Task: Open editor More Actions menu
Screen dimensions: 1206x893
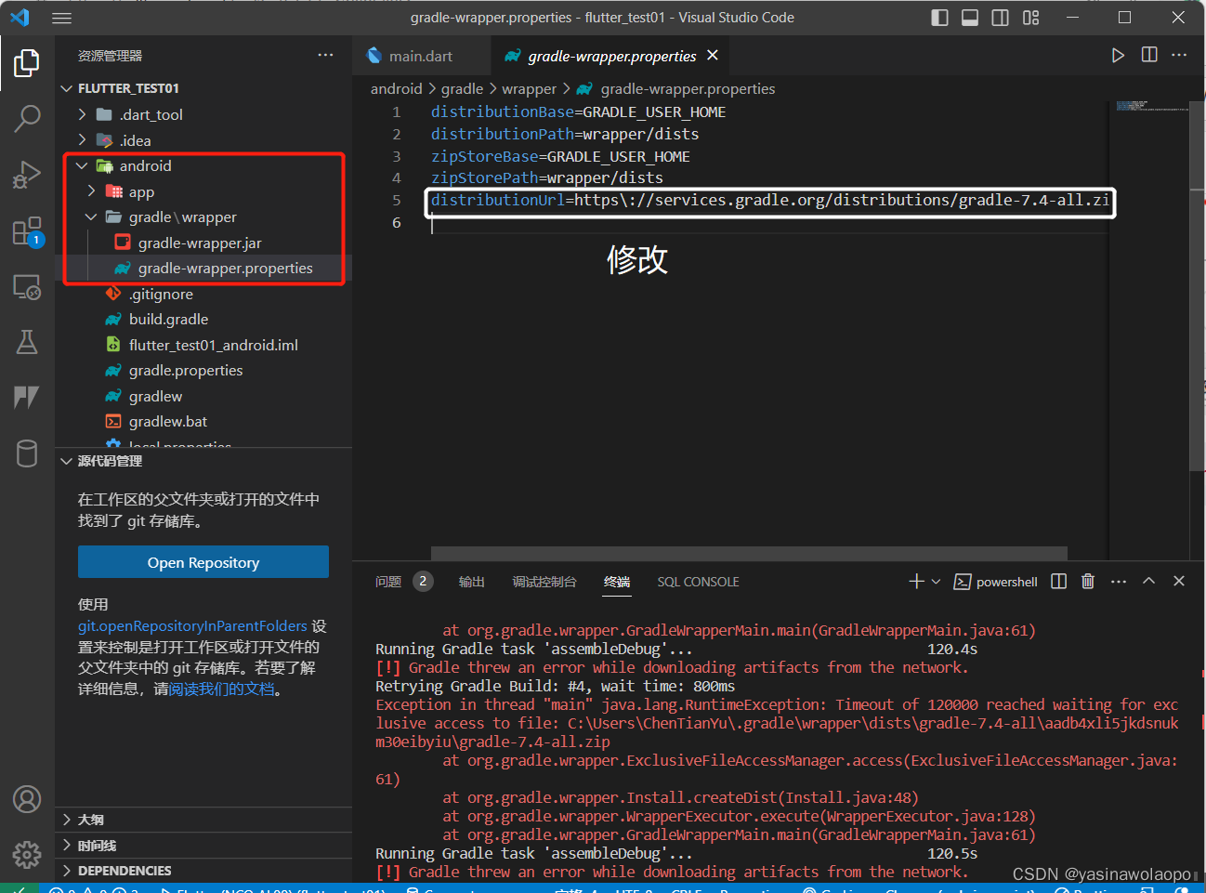Action: 1179,56
